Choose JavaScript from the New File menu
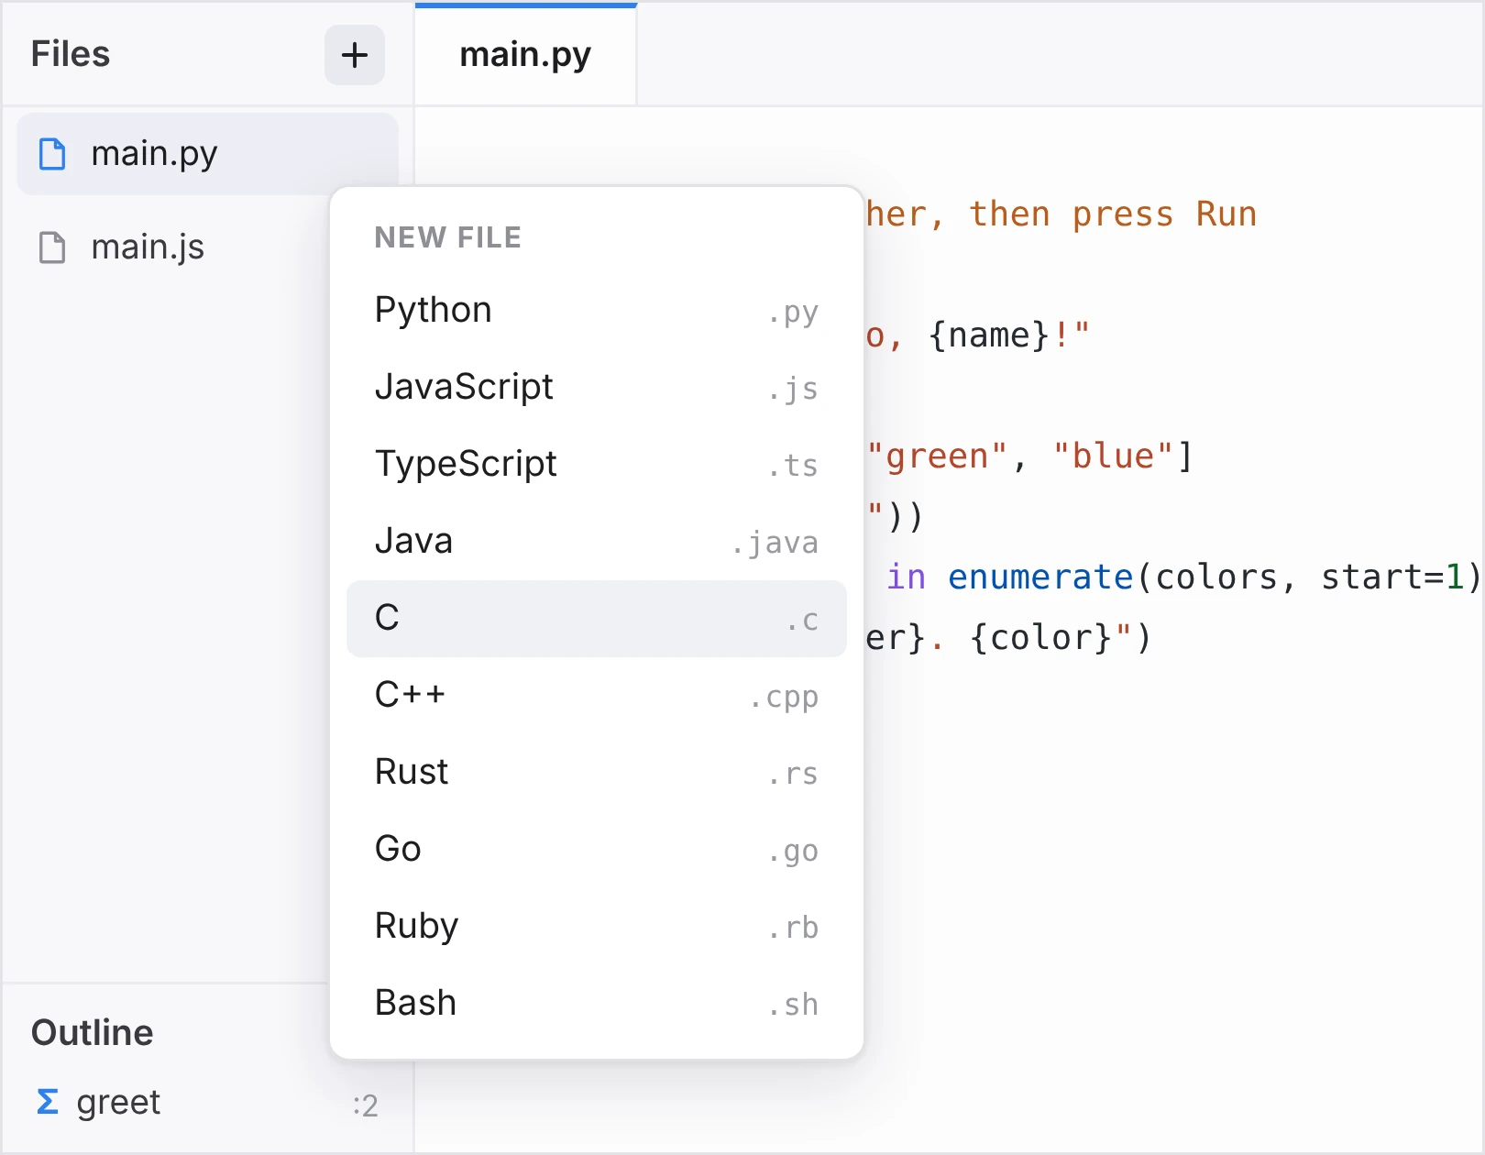 [597, 388]
